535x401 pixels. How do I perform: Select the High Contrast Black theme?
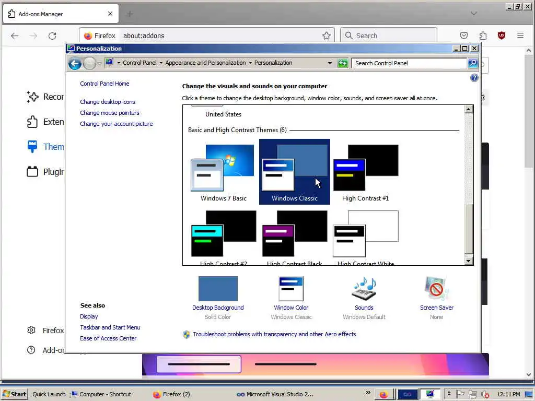[x=295, y=237]
